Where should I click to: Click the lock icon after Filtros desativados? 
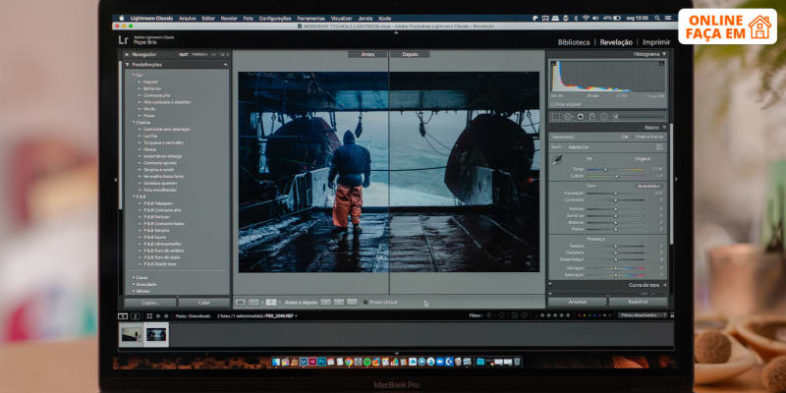pyautogui.click(x=672, y=315)
